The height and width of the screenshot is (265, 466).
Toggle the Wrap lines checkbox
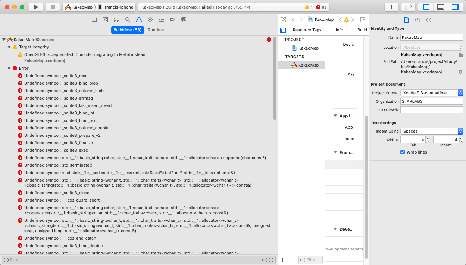point(403,152)
